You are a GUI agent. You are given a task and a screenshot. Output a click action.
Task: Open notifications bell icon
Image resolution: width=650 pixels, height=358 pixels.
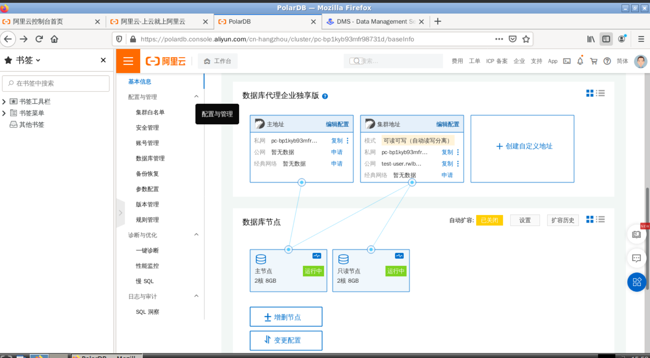click(580, 61)
